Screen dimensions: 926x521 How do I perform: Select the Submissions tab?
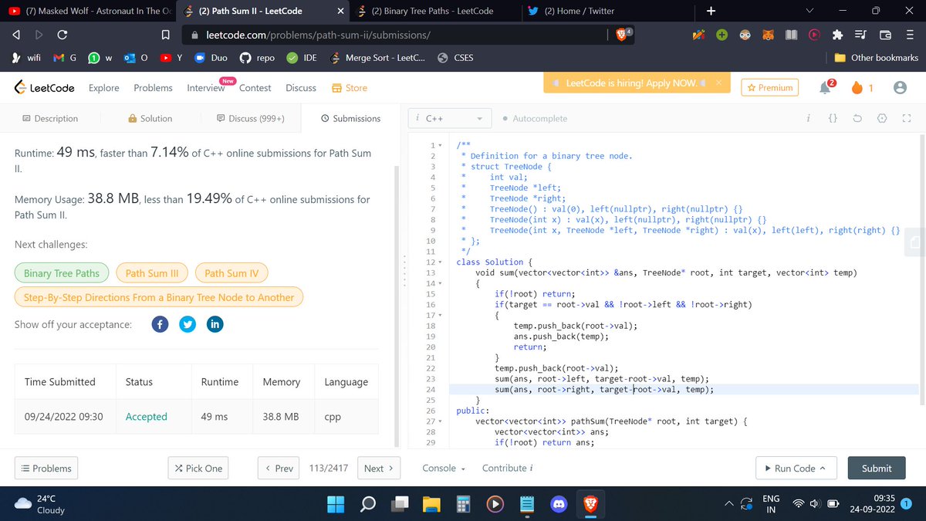point(351,118)
